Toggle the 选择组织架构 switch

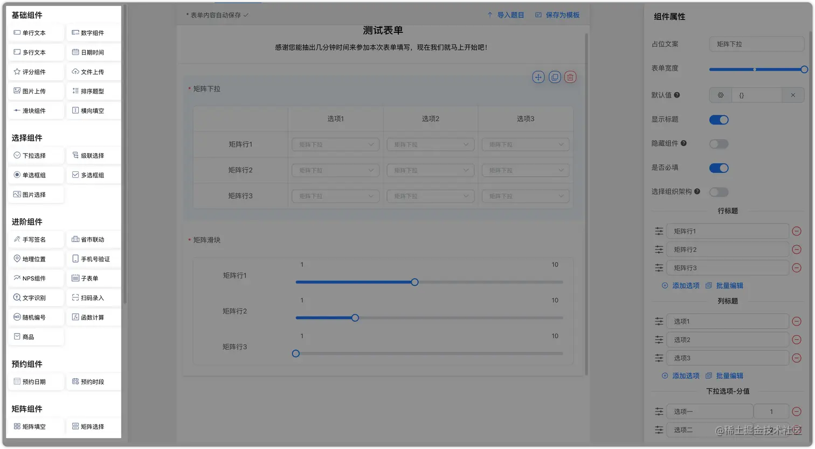tap(719, 192)
